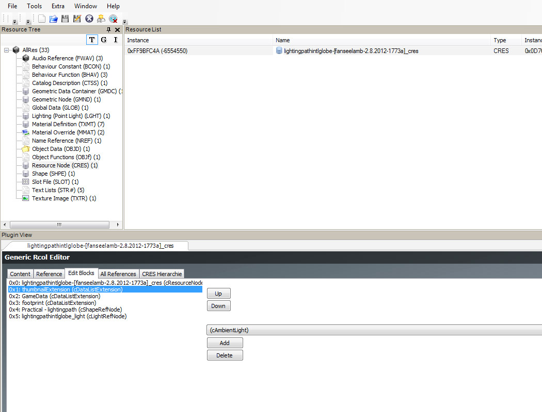Viewport: 542px width, 412px height.
Task: Click the Open package folder icon
Action: point(53,19)
